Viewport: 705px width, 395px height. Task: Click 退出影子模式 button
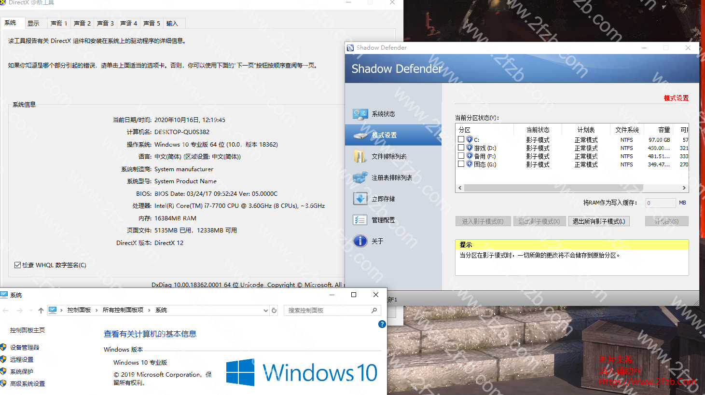(x=539, y=221)
